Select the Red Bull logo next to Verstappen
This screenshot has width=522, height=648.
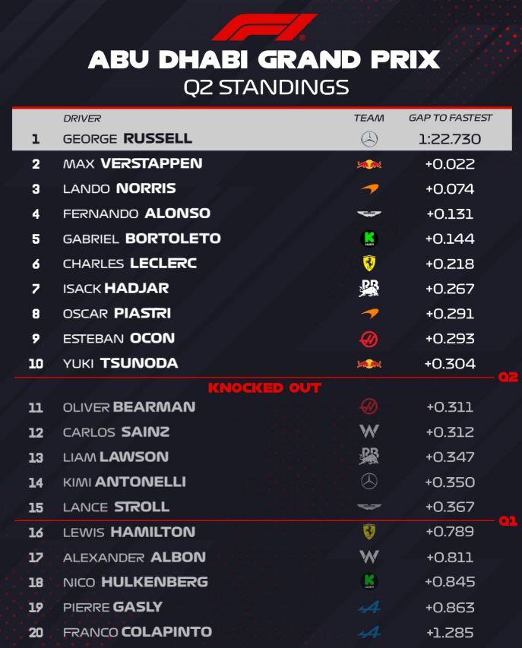click(x=369, y=164)
